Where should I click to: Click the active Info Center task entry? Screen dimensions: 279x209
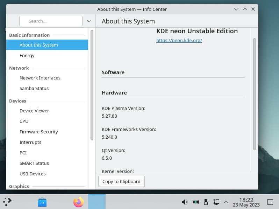(x=97, y=202)
